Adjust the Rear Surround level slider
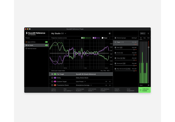The height and width of the screenshot is (122, 175). (x=134, y=71)
